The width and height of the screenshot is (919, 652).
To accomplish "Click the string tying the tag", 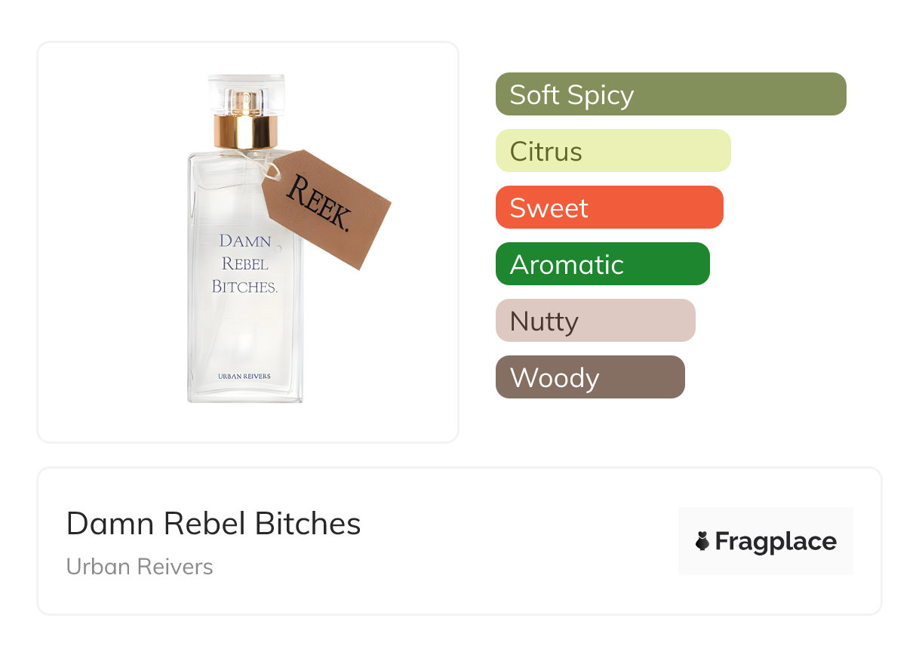I will coord(260,161).
